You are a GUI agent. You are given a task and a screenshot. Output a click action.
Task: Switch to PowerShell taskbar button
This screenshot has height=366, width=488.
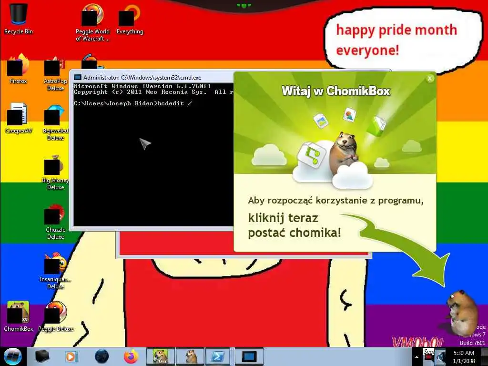point(218,356)
